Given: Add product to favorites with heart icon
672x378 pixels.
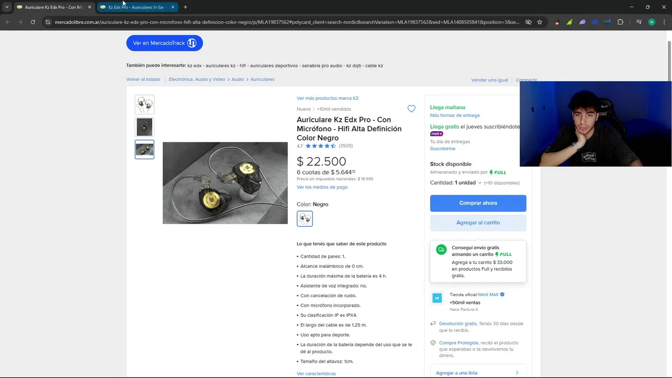Looking at the screenshot, I should pos(412,109).
